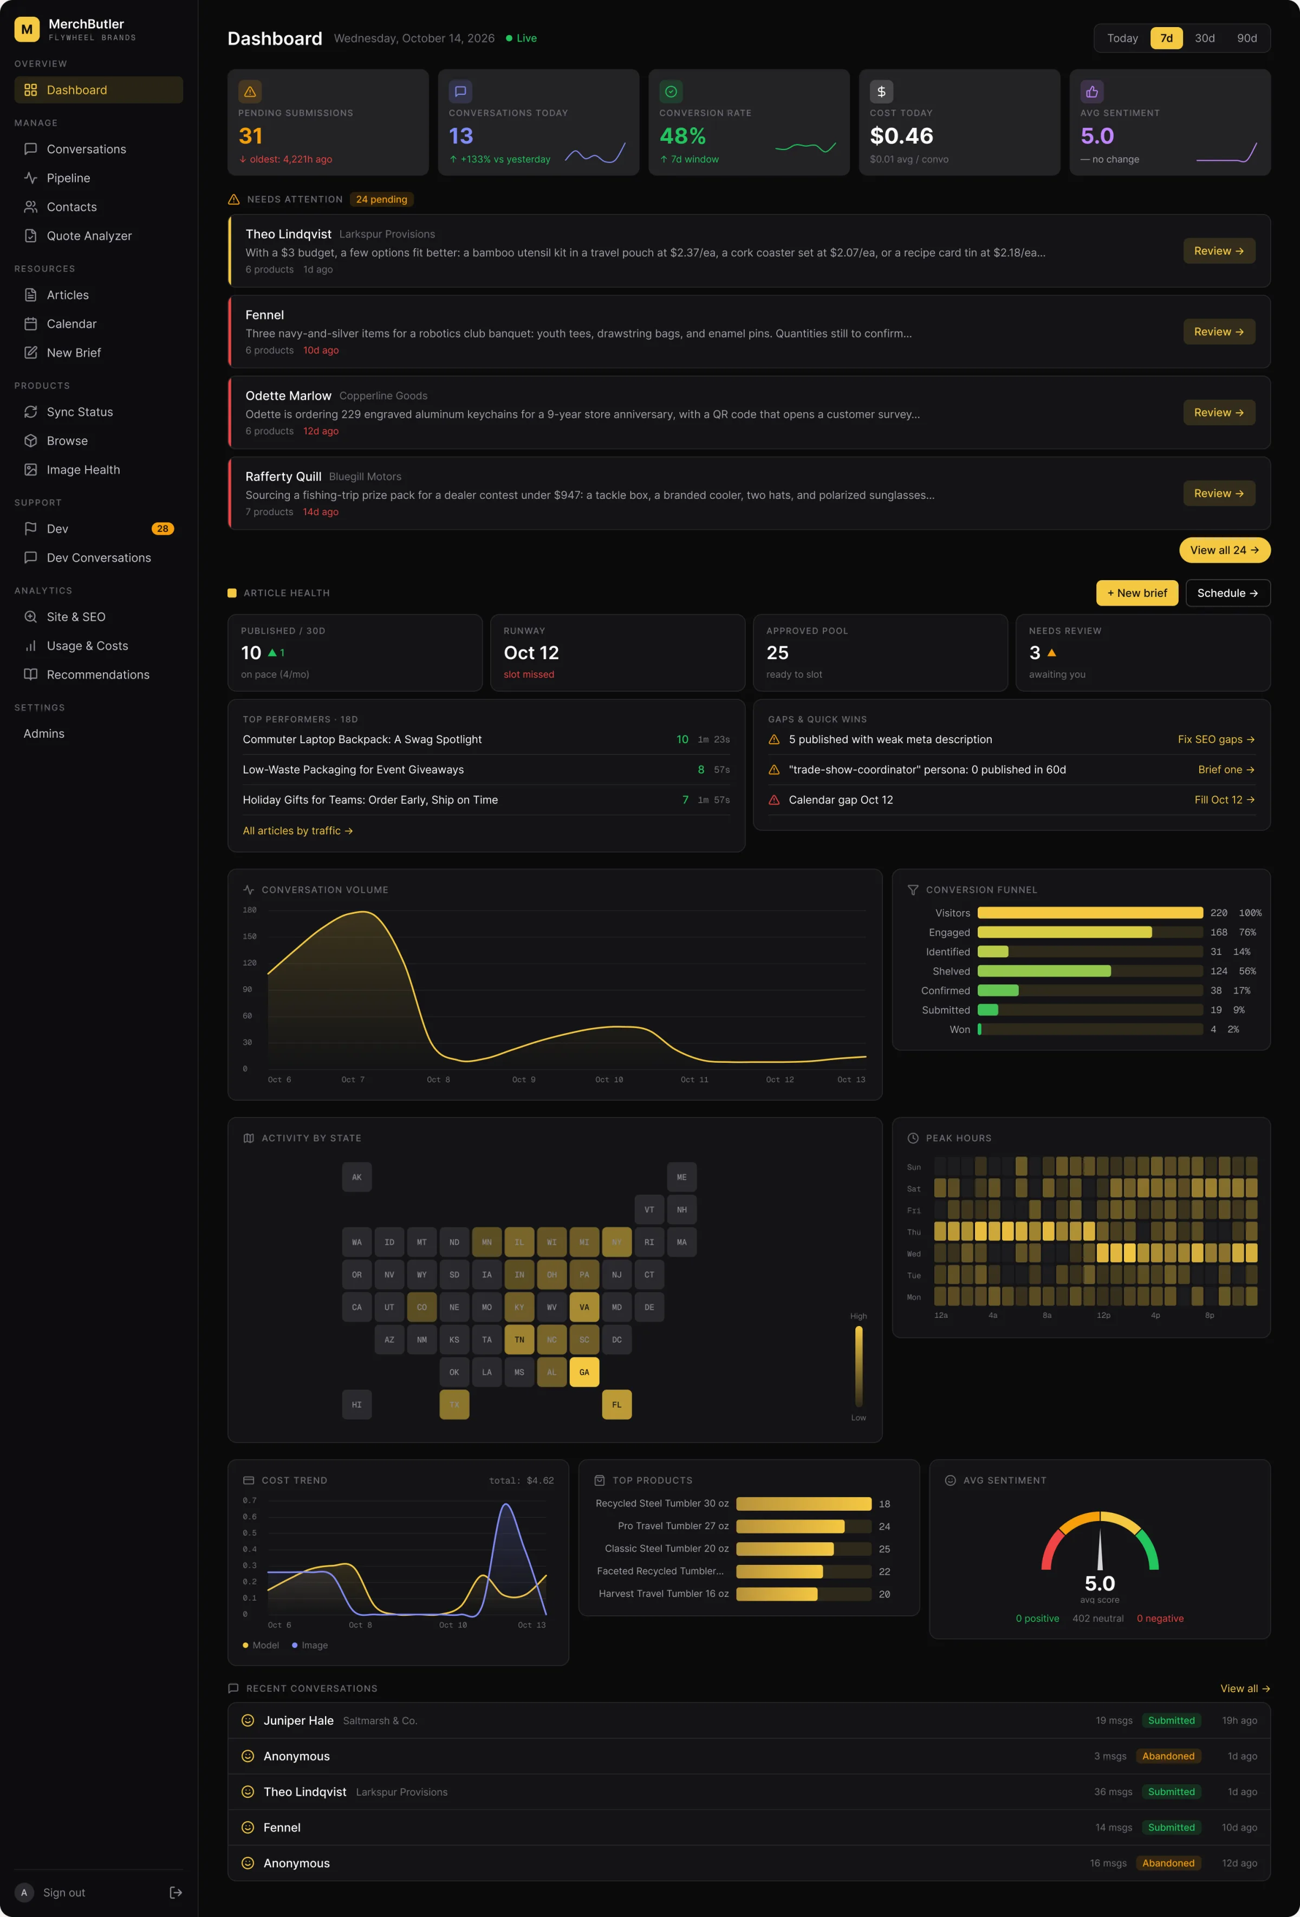This screenshot has width=1300, height=1917.
Task: Toggle the Model legend item
Action: pos(261,1645)
